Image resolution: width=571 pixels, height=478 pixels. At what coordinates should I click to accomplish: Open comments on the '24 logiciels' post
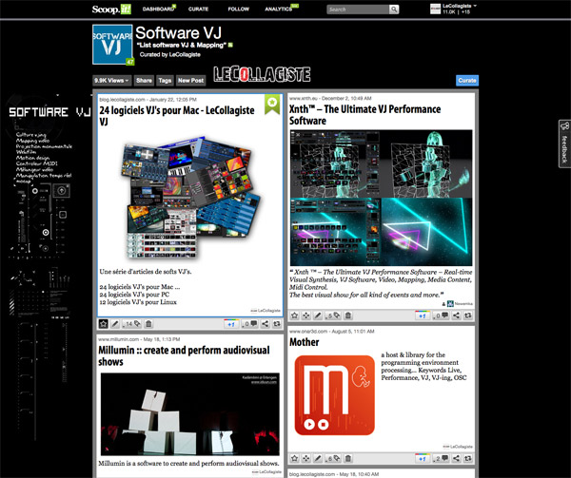click(250, 323)
